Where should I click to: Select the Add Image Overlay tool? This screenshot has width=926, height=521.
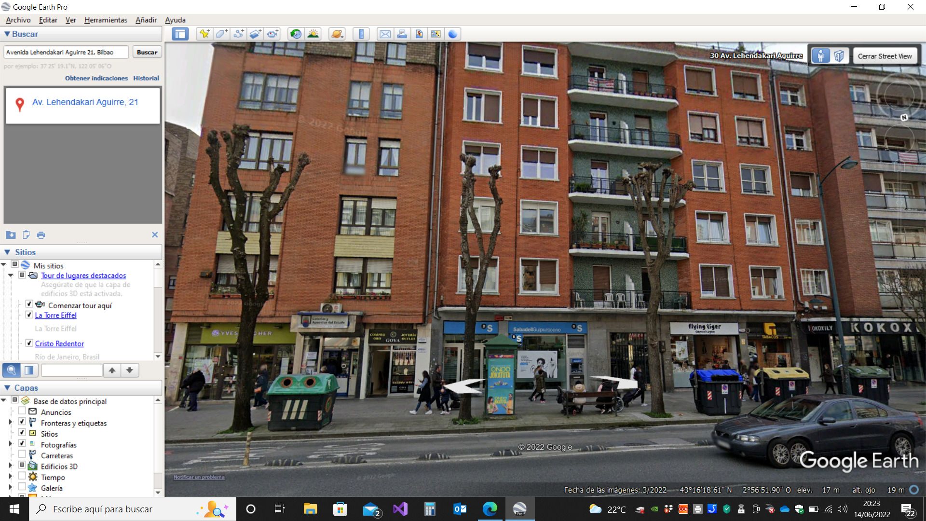click(255, 34)
